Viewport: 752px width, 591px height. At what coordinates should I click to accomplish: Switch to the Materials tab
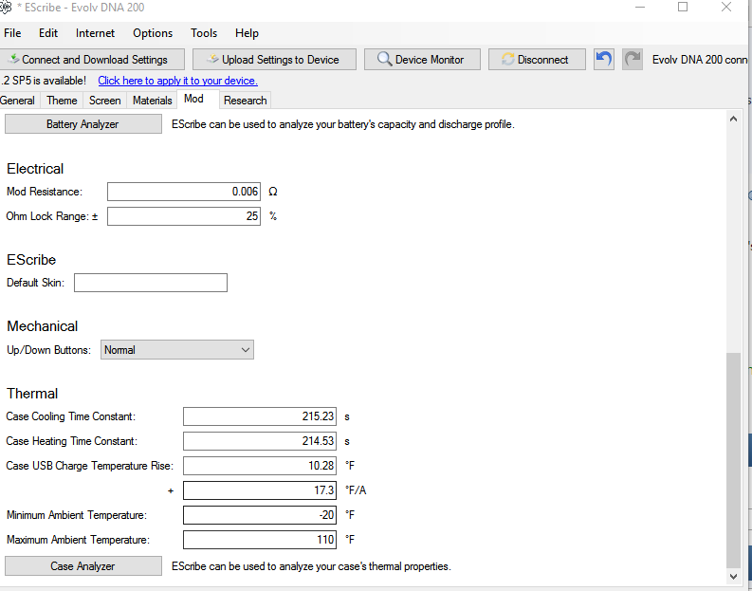[152, 101]
